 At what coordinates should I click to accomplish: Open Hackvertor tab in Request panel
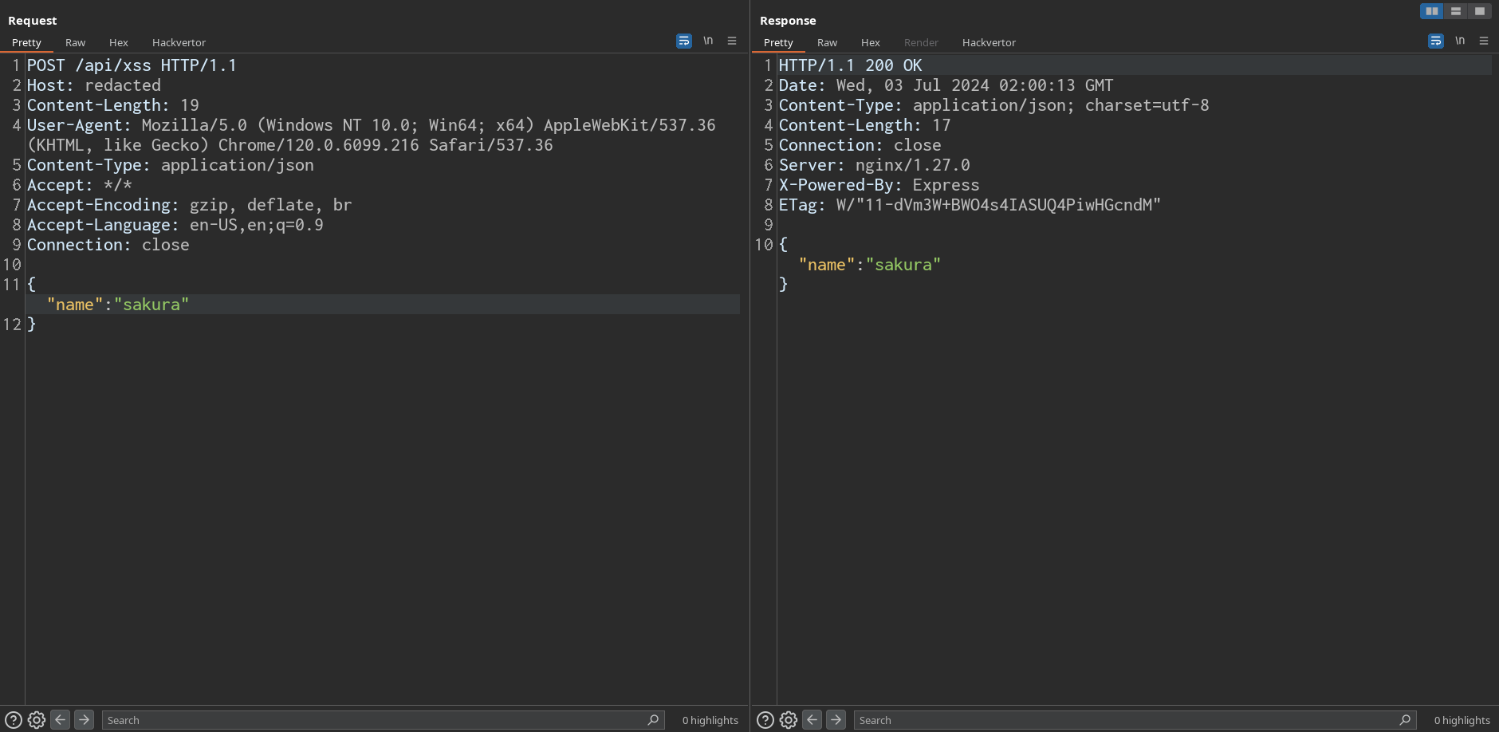[179, 42]
